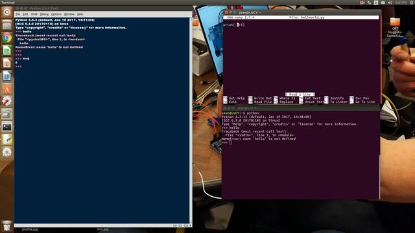Image resolution: width=415 pixels, height=233 pixels.
Task: Open the Help menu in IDLE
Action: click(x=80, y=14)
